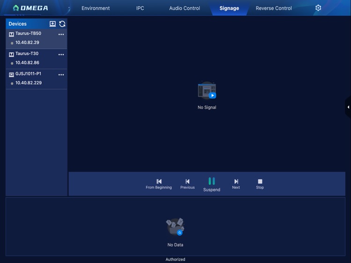
Task: Open more options for Taurus-TB50
Action: (x=61, y=34)
